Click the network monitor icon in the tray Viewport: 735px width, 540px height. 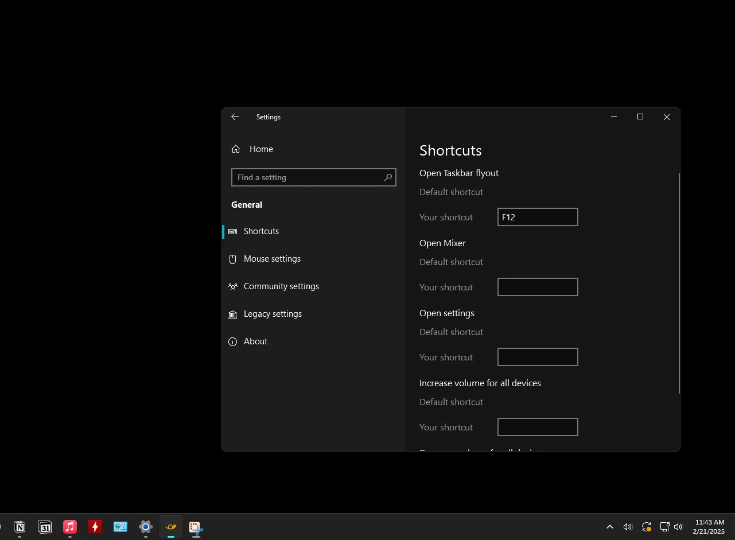664,527
